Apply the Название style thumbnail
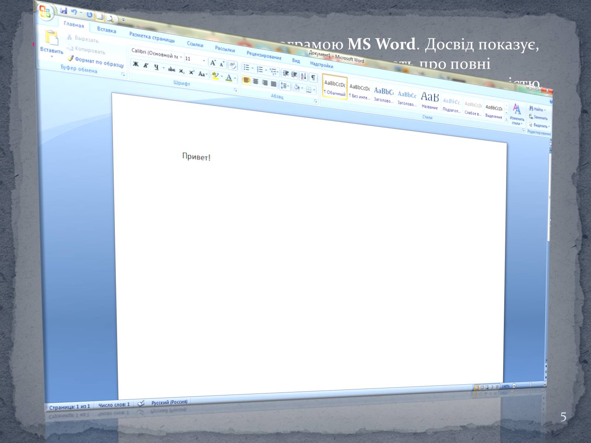The height and width of the screenshot is (443, 591). tap(430, 100)
